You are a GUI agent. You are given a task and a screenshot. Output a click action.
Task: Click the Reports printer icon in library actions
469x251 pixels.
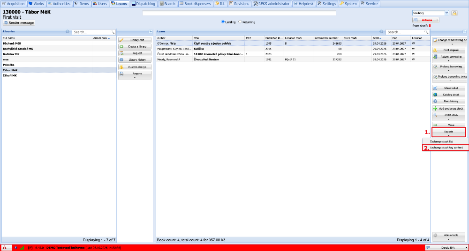(121, 74)
